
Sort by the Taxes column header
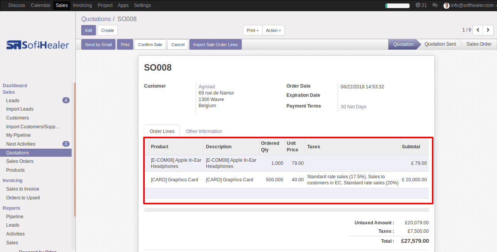[x=353, y=147]
